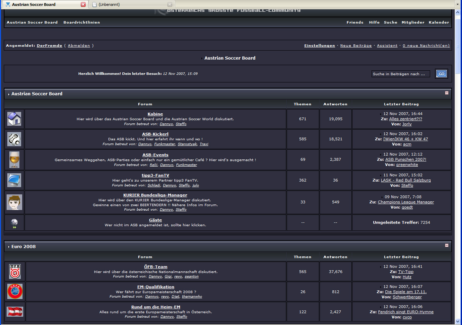Image resolution: width=462 pixels, height=325 pixels.
Task: Open the KURIER Bundesliga-Manager forum
Action: click(155, 195)
